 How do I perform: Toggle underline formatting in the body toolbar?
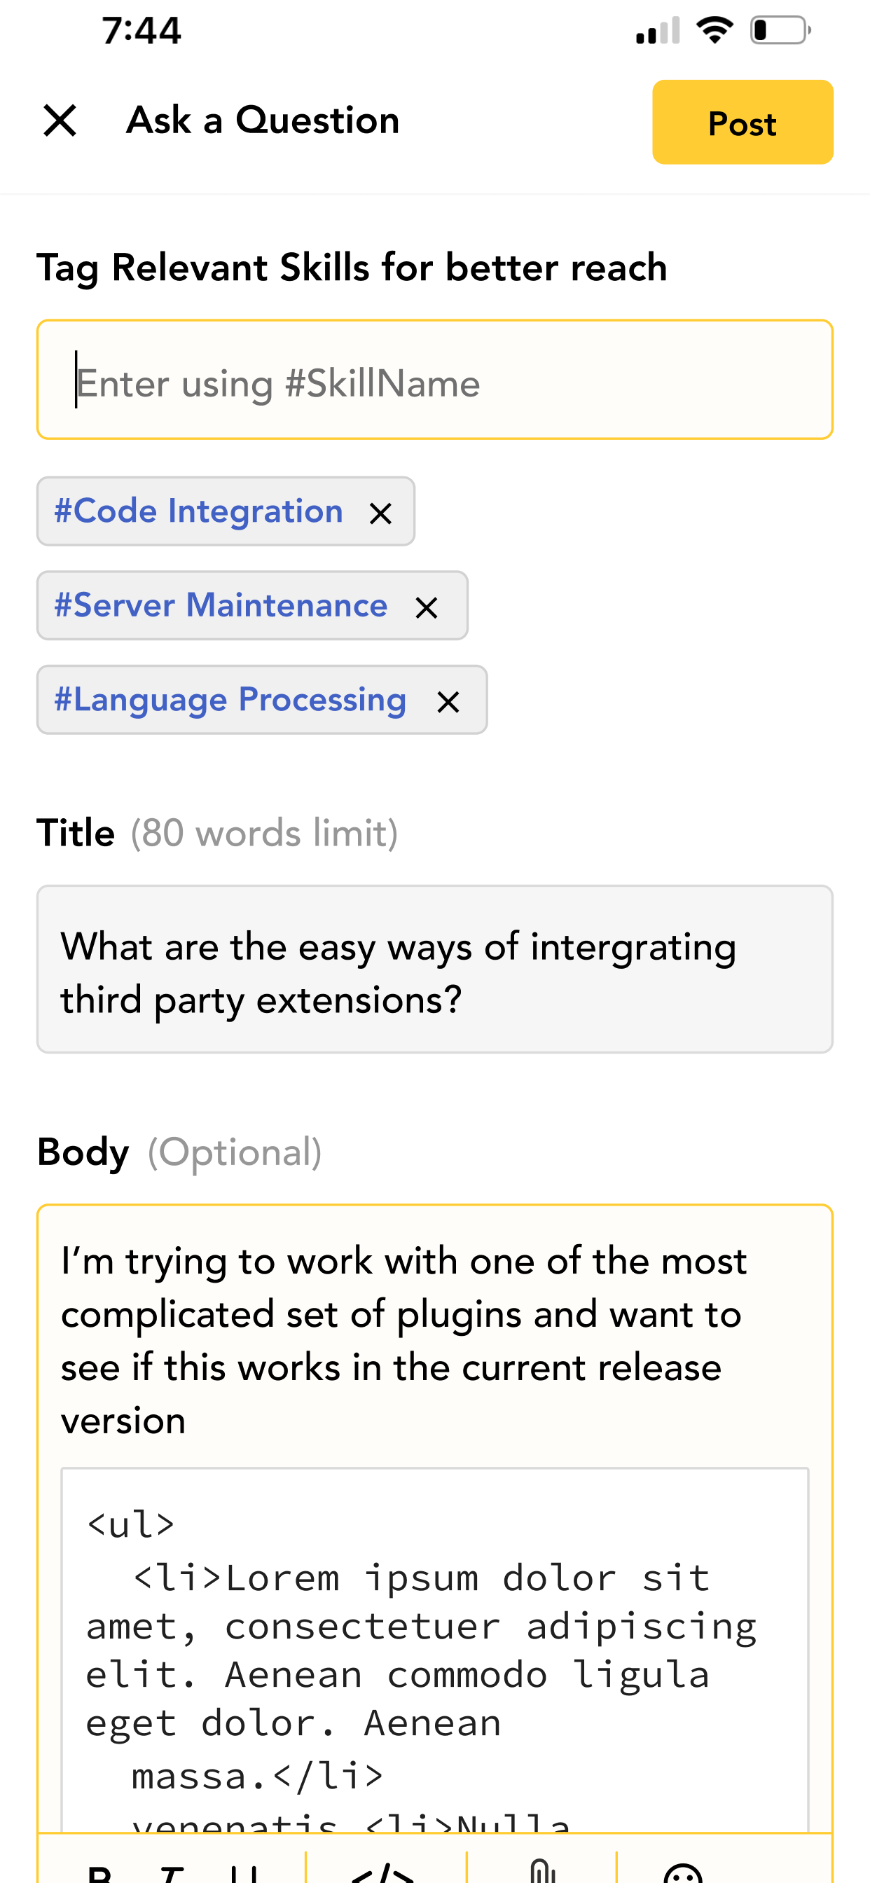244,1872
